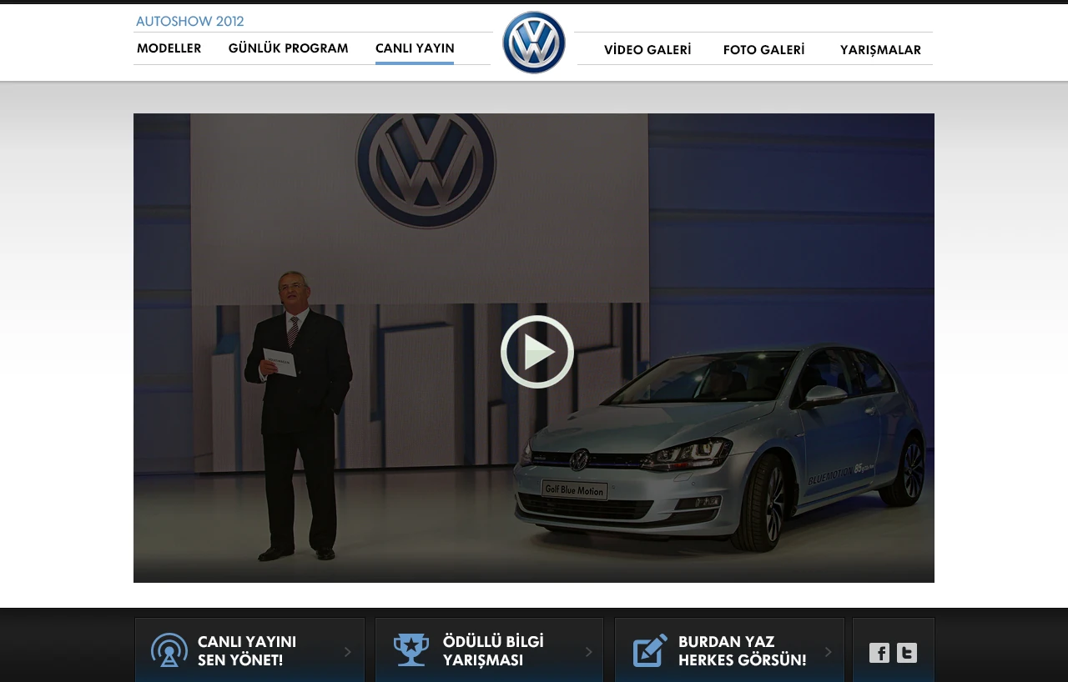Screen dimensions: 1068x682
Task: Expand arrow next to ÖDÜLLÜ BİLGİ YARIŞMASI
Action: 588,652
